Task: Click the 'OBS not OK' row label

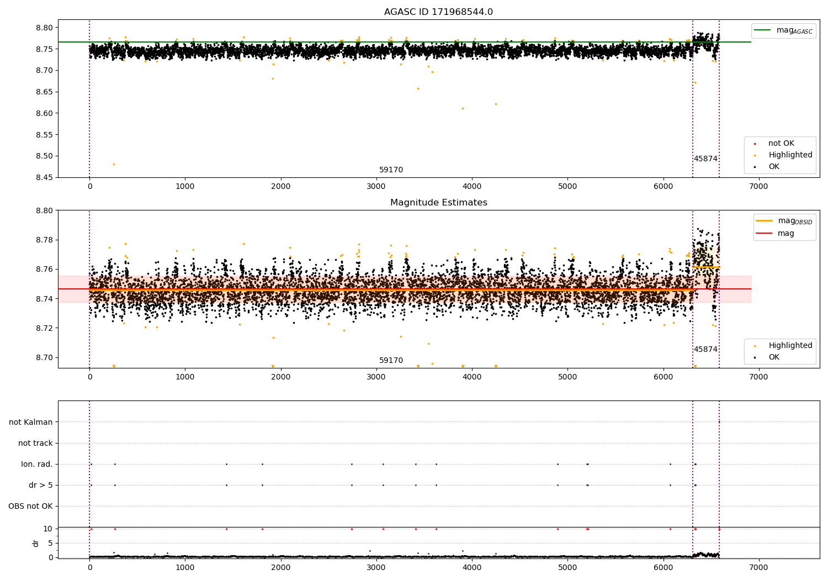Action: coord(30,506)
